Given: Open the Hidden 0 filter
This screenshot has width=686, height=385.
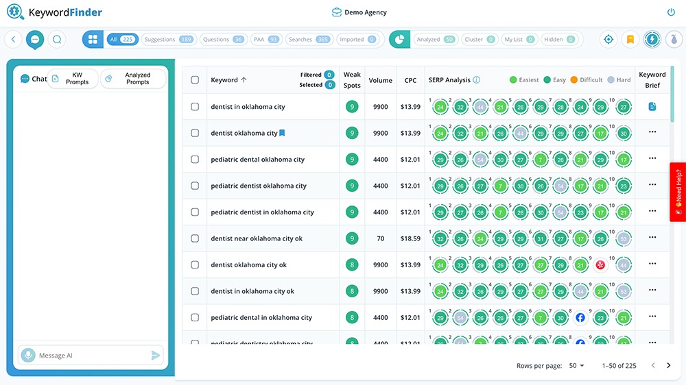Looking at the screenshot, I should tap(559, 39).
